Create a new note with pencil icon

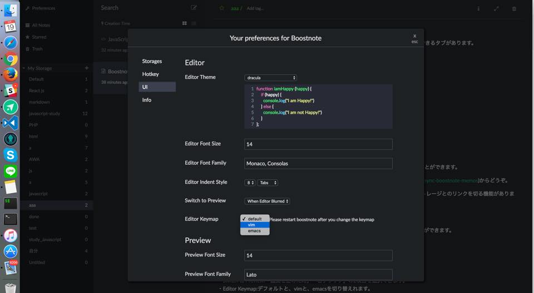pos(194,7)
